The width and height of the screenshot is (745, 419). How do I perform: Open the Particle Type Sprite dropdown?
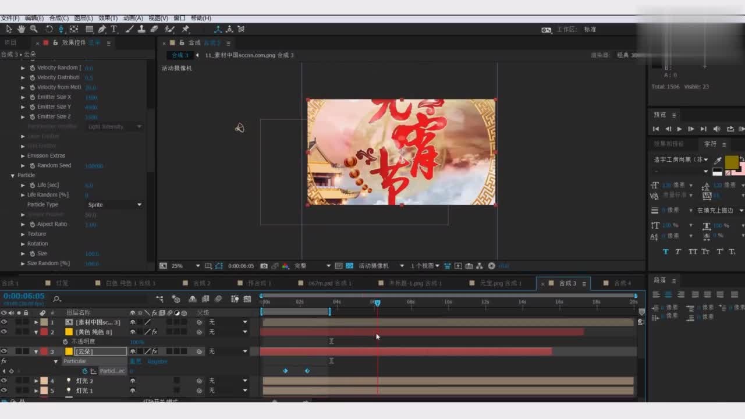pos(115,205)
